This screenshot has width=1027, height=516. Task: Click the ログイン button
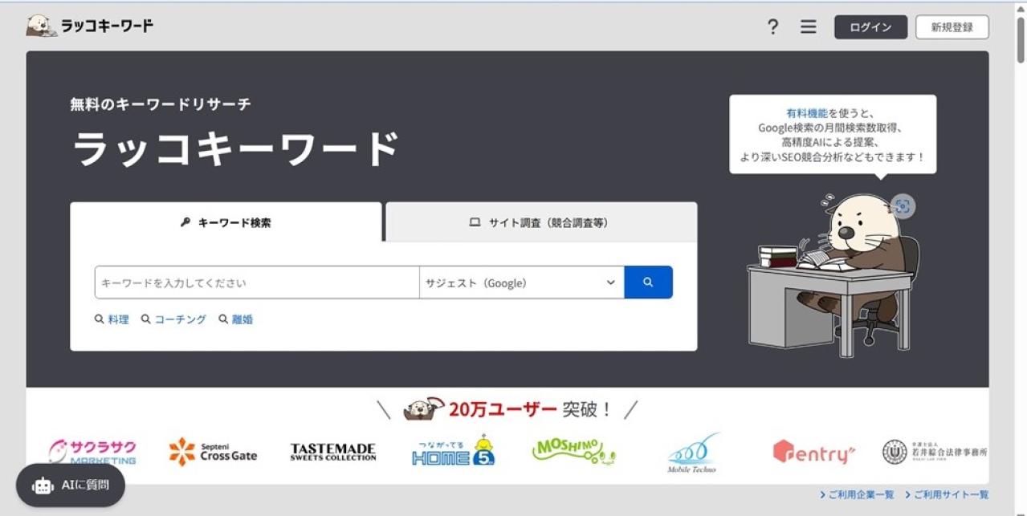(870, 27)
